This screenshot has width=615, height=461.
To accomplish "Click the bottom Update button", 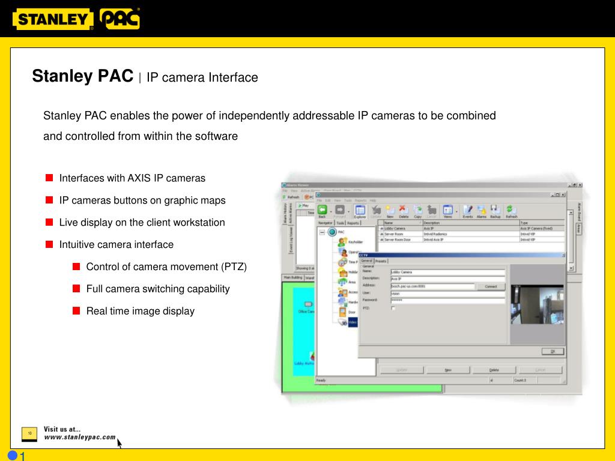I will point(402,370).
